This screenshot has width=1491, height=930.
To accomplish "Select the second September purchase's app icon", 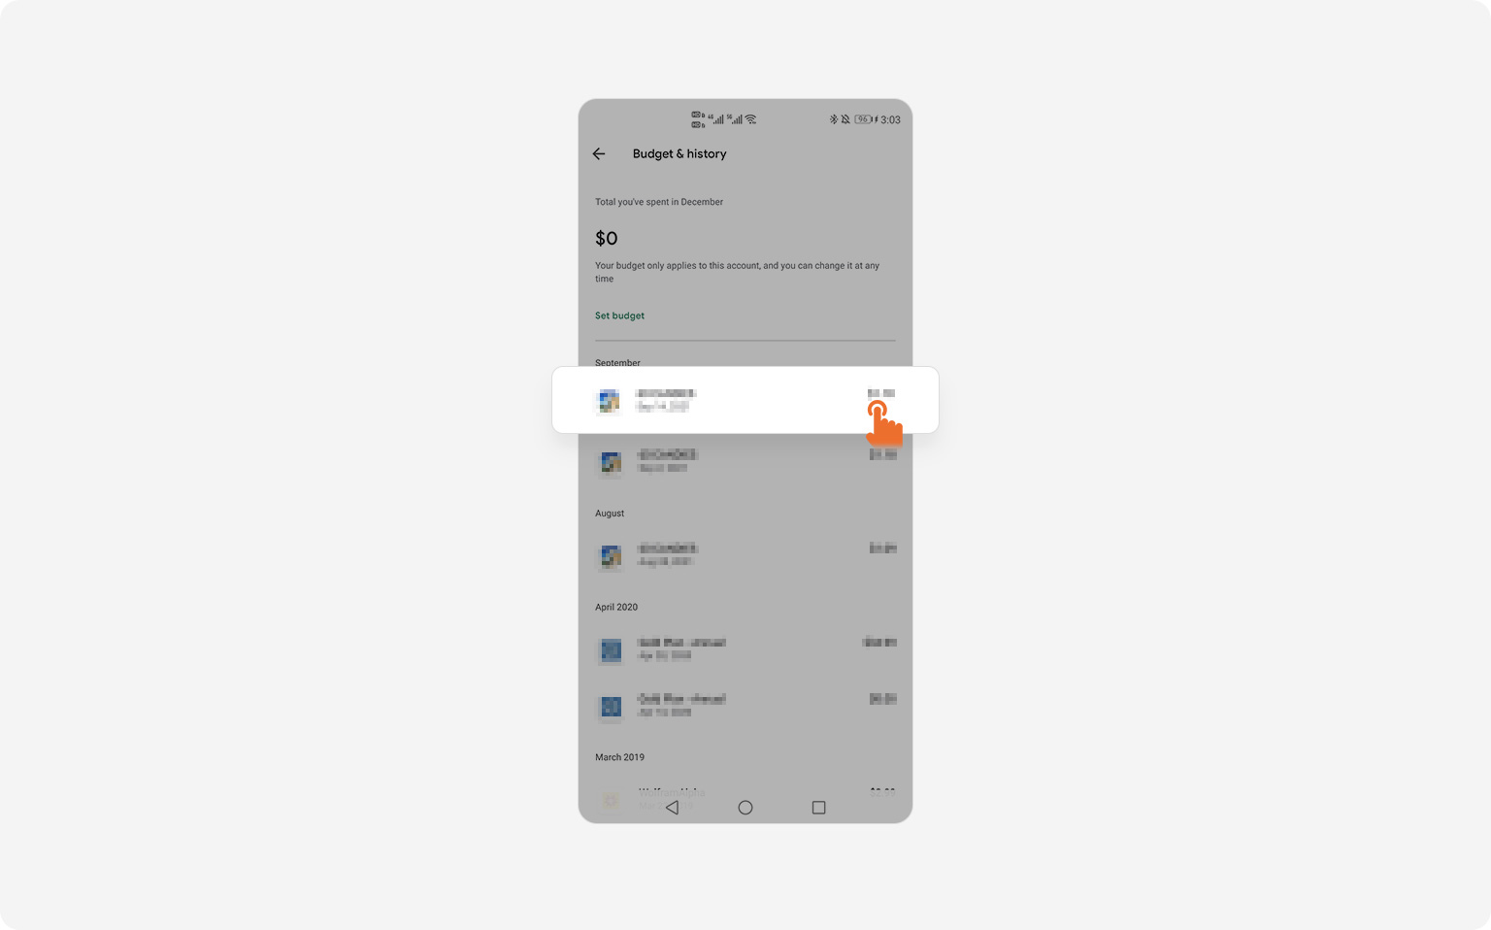I will [611, 462].
